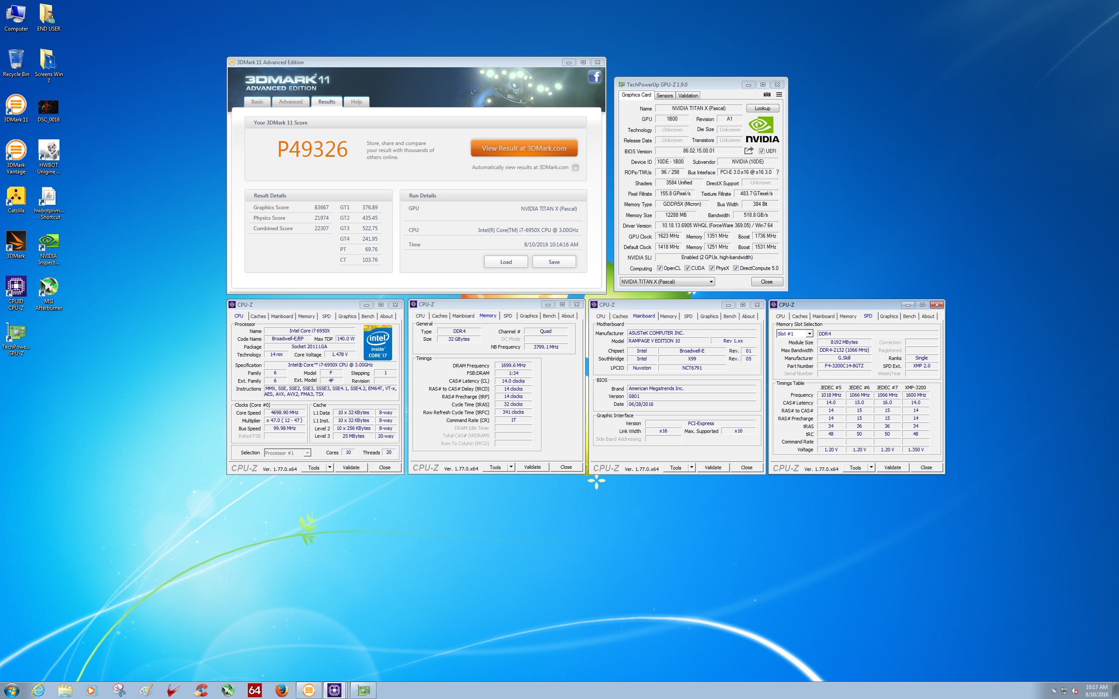Open the Windows Start menu orb
The image size is (1119, 699).
(11, 690)
